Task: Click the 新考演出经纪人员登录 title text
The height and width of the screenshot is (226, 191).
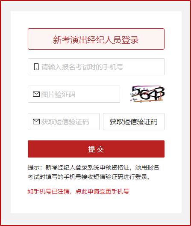Action: pos(96,40)
